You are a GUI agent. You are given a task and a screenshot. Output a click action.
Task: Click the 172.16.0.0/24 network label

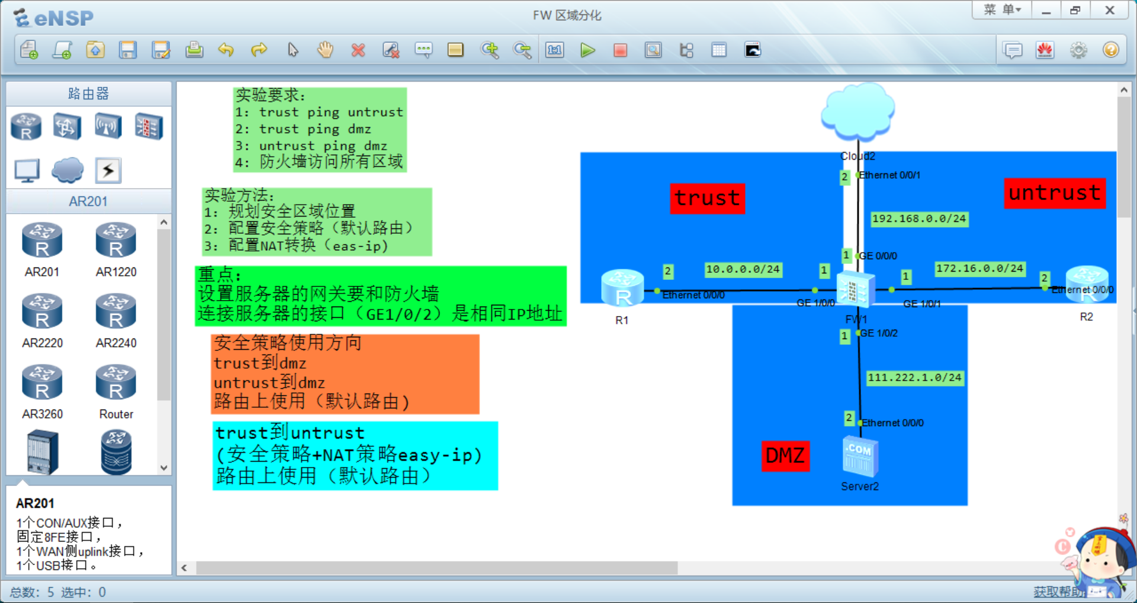click(979, 269)
